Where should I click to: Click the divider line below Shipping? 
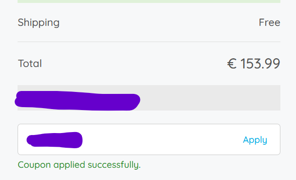149,42
